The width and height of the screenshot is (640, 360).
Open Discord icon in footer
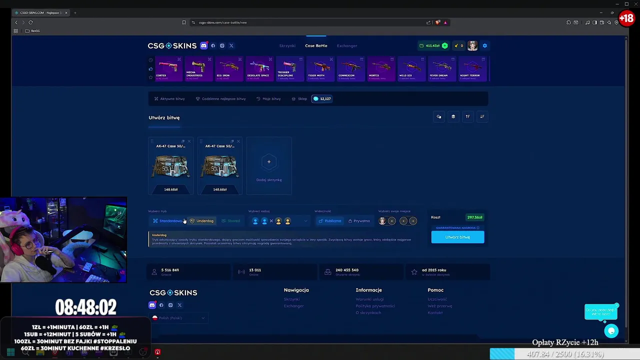click(x=152, y=305)
